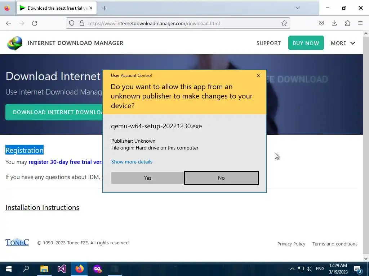The height and width of the screenshot is (276, 369).
Task: Show hidden system tray icons chevron
Action: 292,269
